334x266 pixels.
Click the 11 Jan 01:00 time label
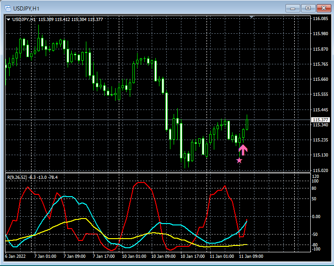222,256
